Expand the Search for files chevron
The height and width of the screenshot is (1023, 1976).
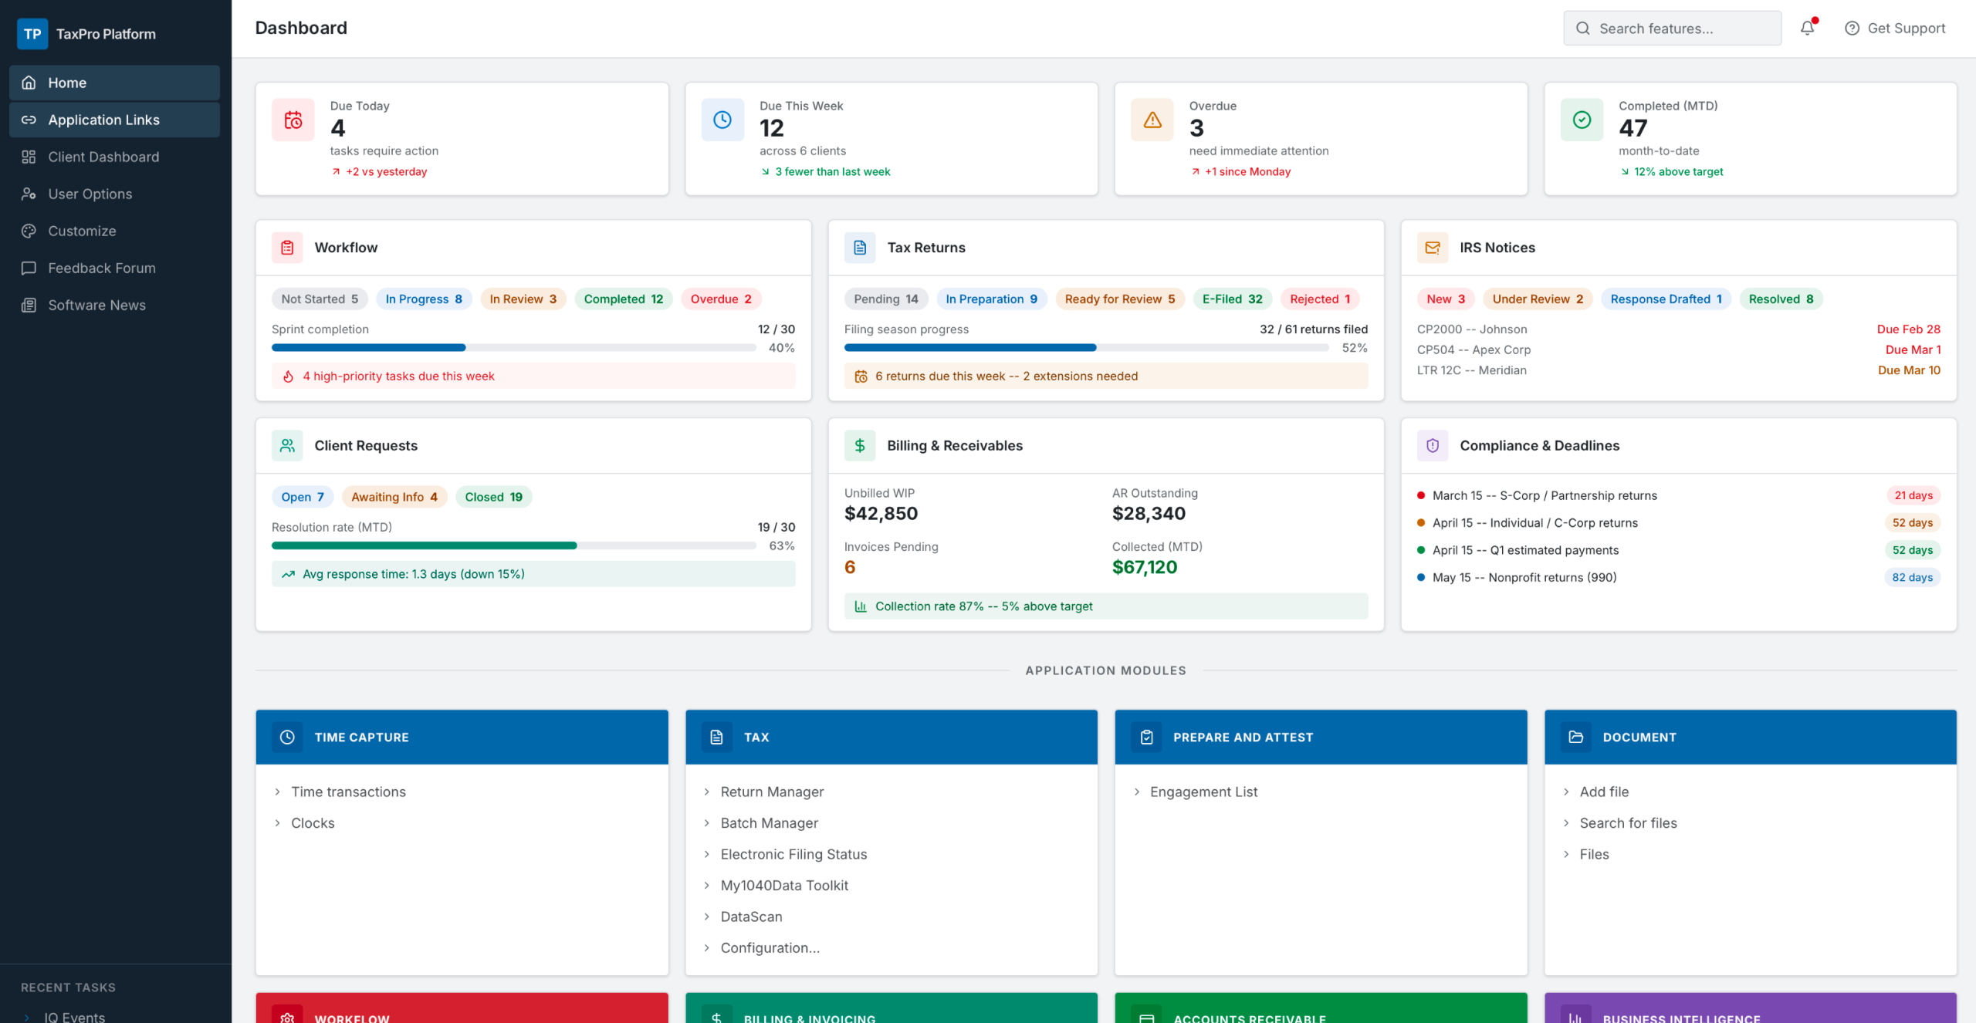tap(1565, 823)
